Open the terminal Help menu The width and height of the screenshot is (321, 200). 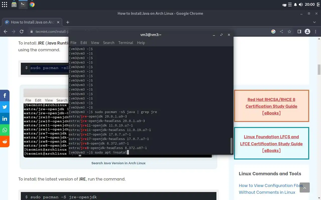(x=141, y=43)
